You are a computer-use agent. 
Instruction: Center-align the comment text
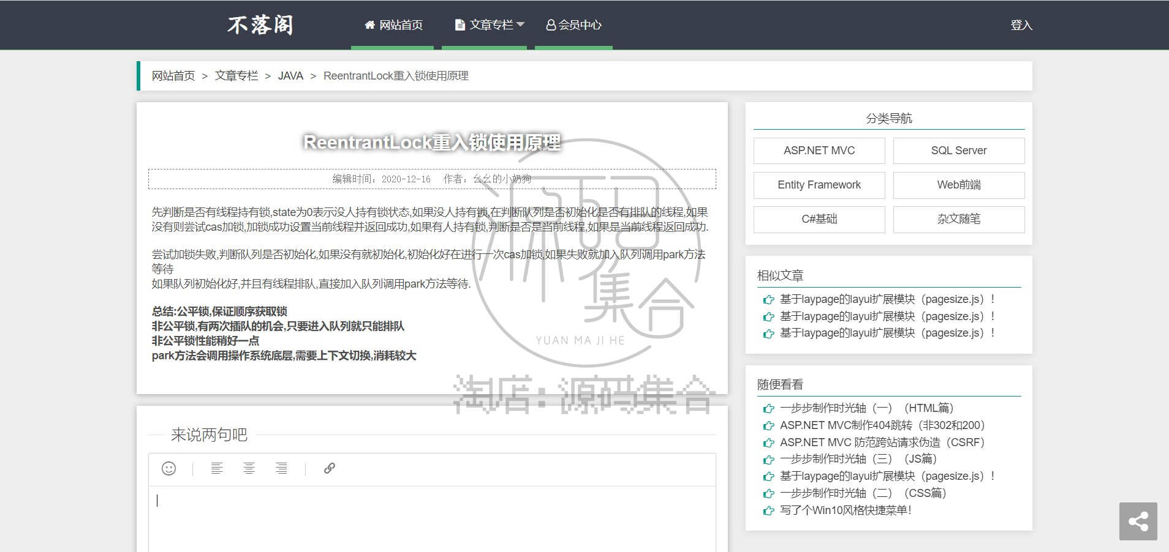(x=249, y=468)
